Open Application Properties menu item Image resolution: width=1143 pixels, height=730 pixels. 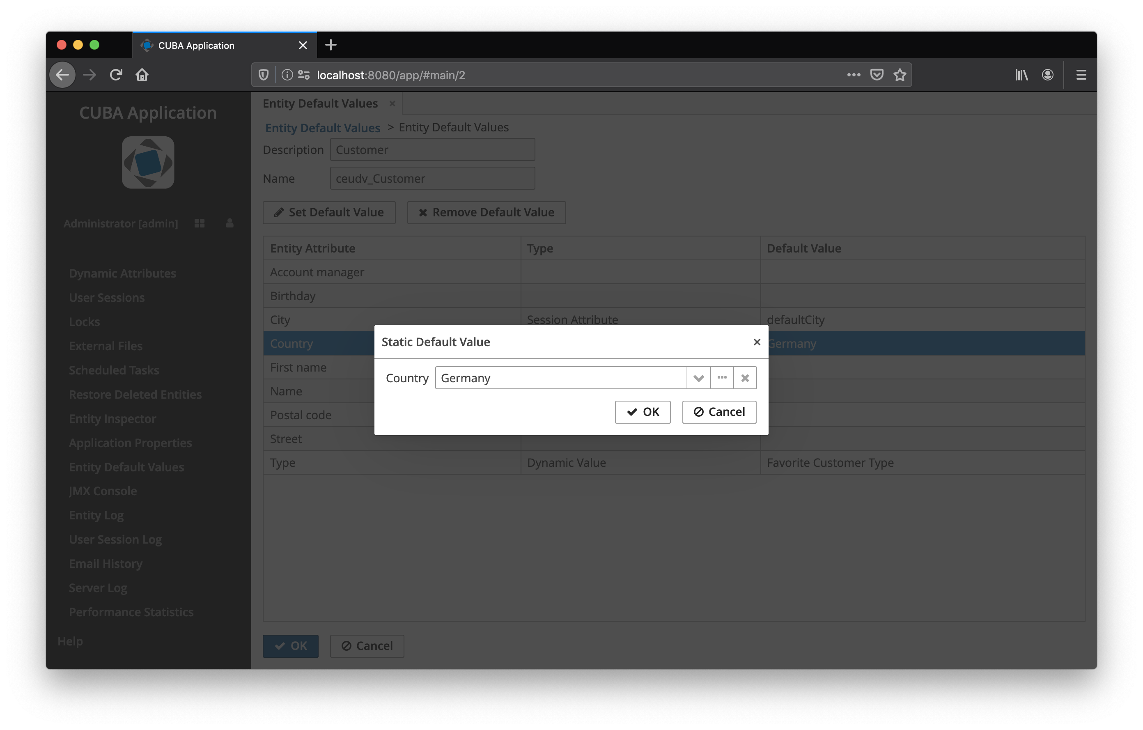tap(131, 442)
